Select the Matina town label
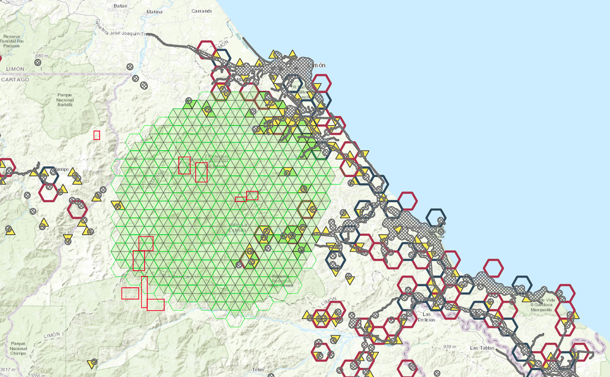Image resolution: width=610 pixels, height=377 pixels. coord(155,11)
